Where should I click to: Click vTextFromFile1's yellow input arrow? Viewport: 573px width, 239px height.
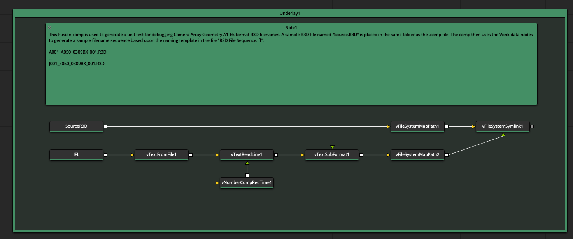pyautogui.click(x=132, y=155)
